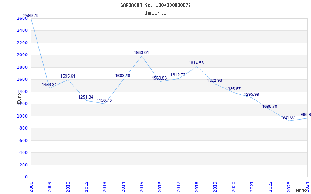This screenshot has height=194, width=311.
Task: Click x-axis year 2017
Action: click(x=178, y=187)
